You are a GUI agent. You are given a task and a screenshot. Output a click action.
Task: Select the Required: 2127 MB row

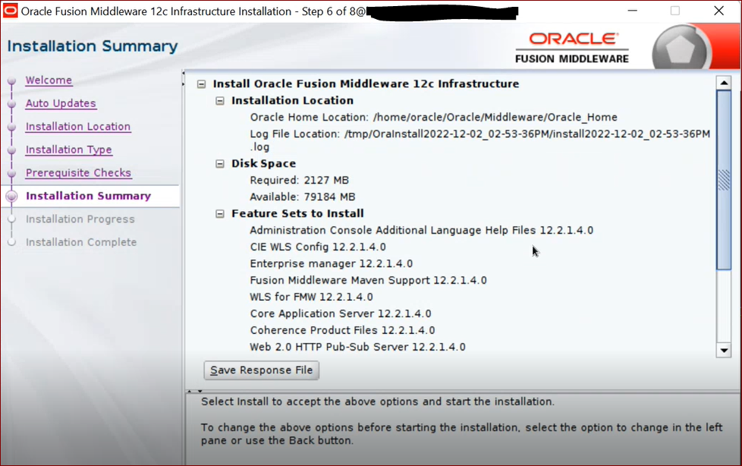(299, 181)
